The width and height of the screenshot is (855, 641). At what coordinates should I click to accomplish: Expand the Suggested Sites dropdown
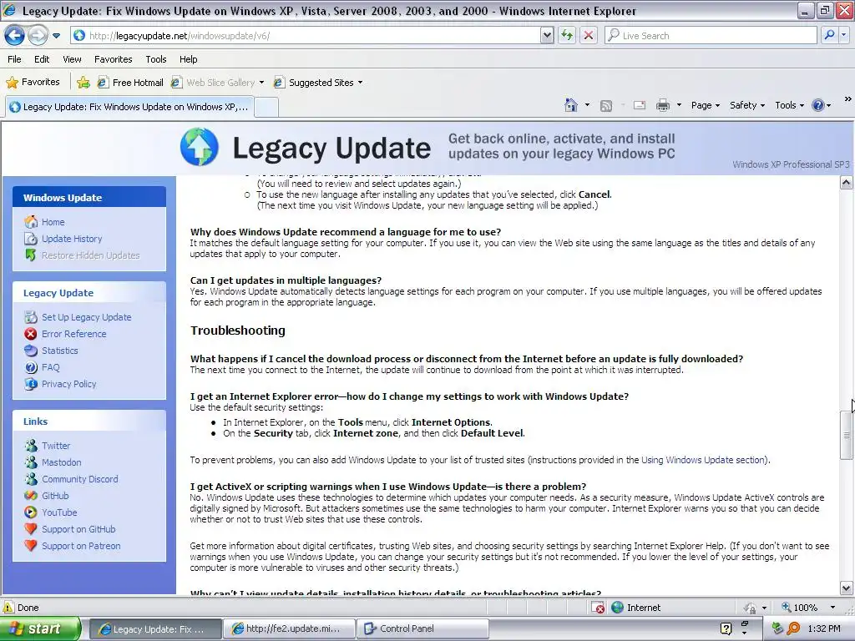[360, 83]
